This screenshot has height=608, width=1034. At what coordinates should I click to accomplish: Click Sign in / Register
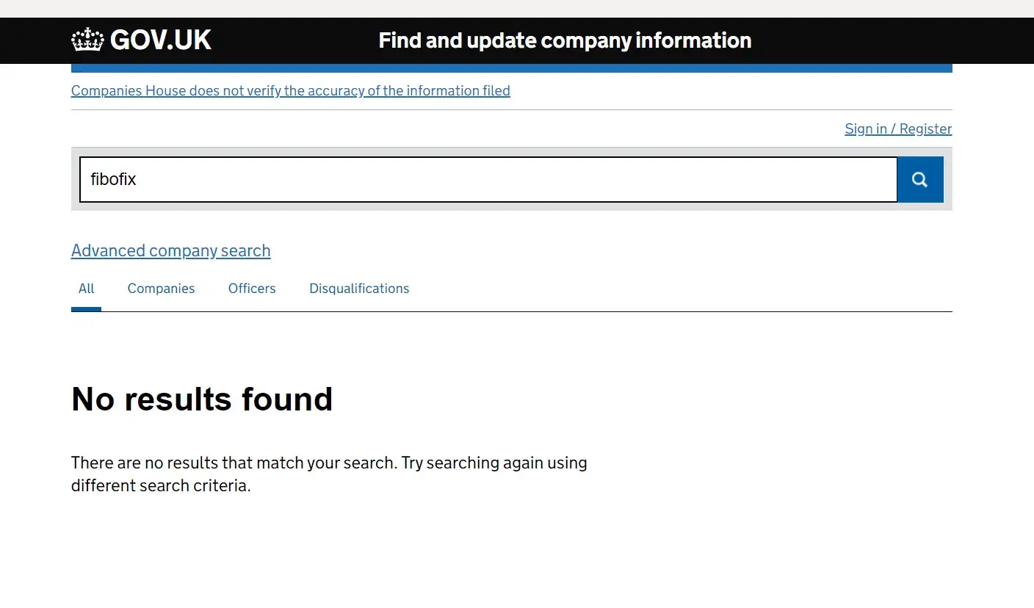pyautogui.click(x=898, y=129)
